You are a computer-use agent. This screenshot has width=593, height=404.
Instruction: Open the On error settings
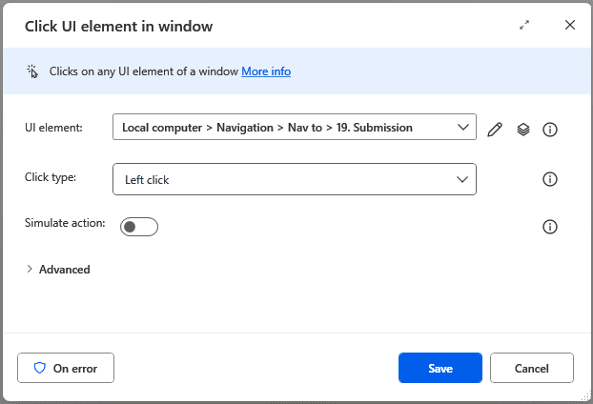[66, 368]
